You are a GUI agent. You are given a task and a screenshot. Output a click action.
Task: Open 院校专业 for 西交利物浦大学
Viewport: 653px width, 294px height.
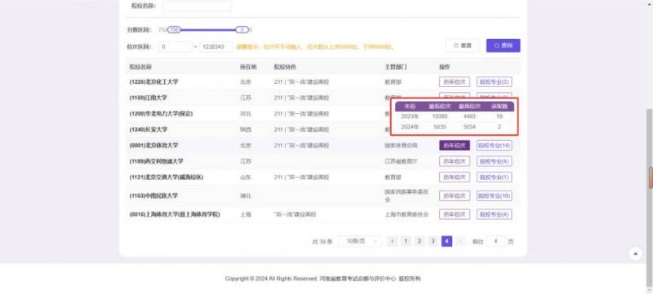[x=495, y=161]
